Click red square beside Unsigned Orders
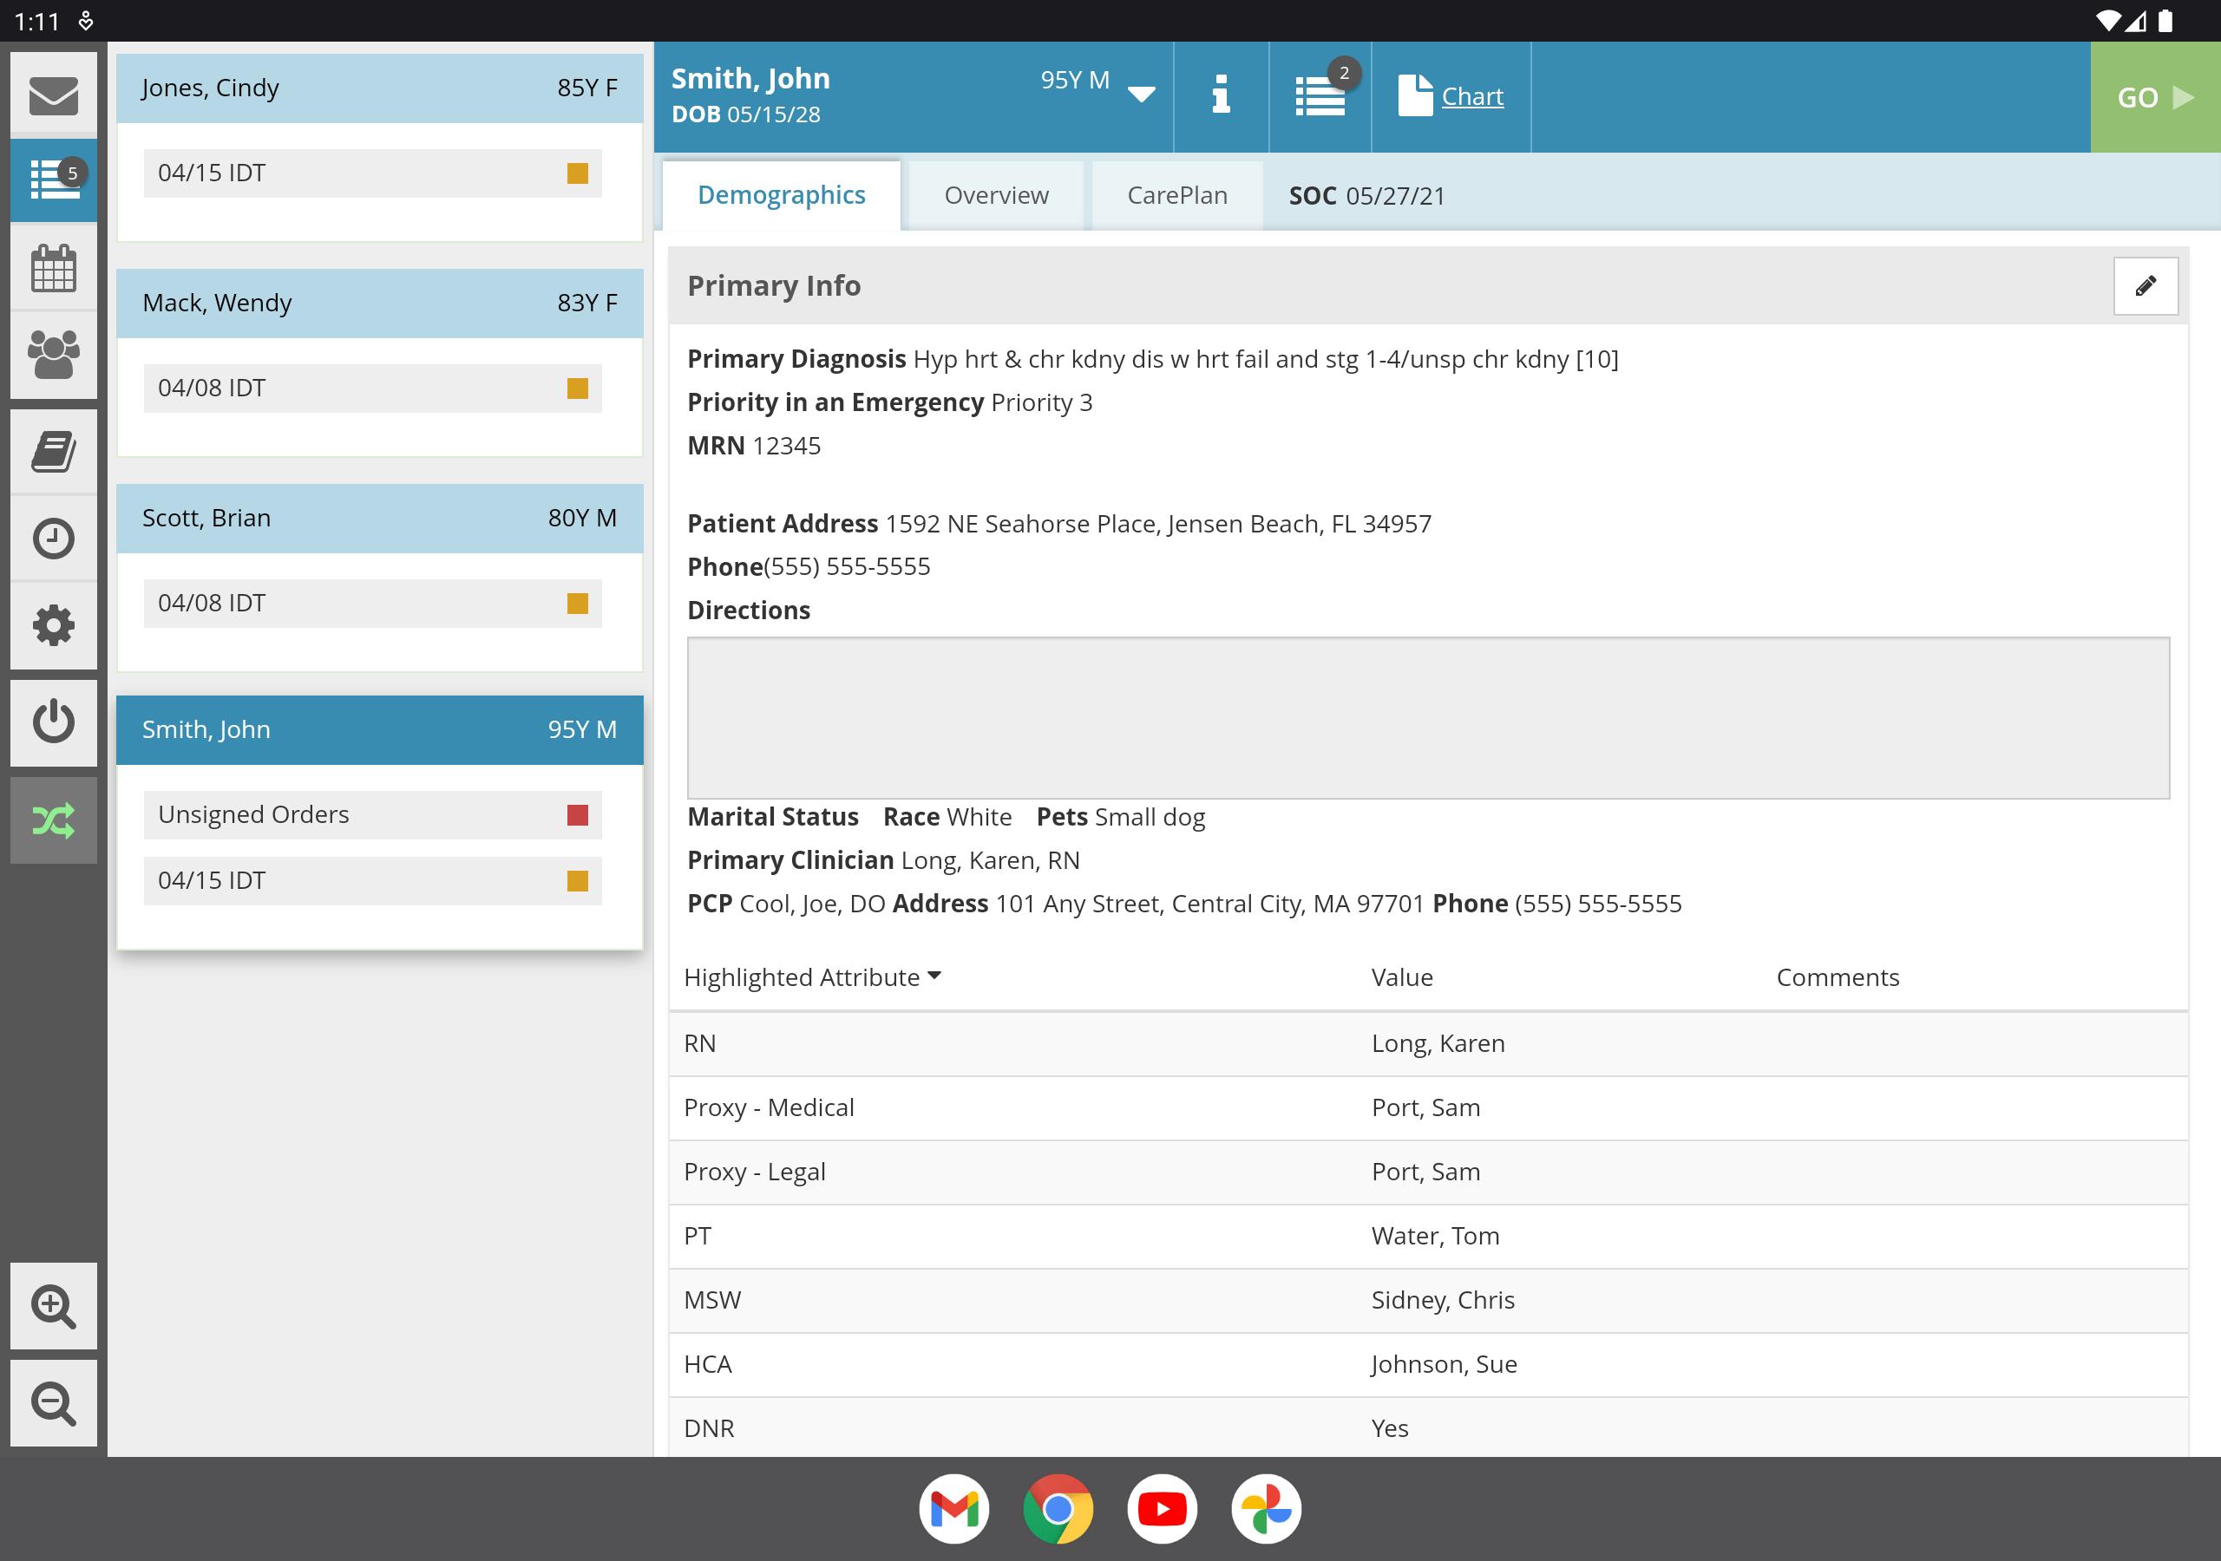 click(578, 814)
